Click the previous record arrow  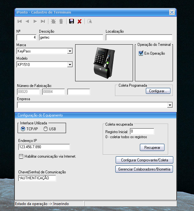click(27, 21)
